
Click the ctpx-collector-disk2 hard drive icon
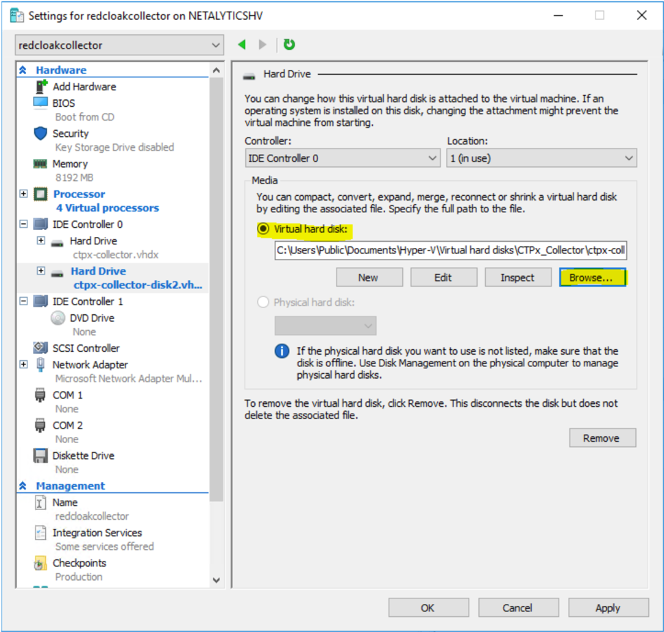point(58,274)
